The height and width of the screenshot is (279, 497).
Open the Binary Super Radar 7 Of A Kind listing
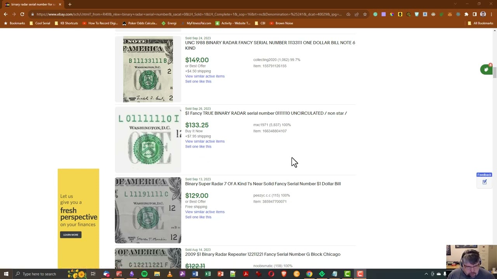pos(263,184)
